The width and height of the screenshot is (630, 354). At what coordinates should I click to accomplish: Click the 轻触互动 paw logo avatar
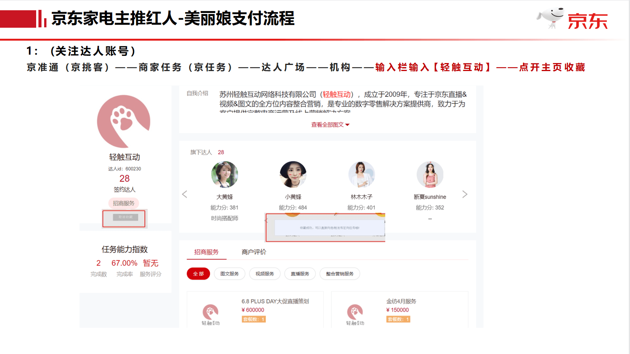(x=124, y=122)
